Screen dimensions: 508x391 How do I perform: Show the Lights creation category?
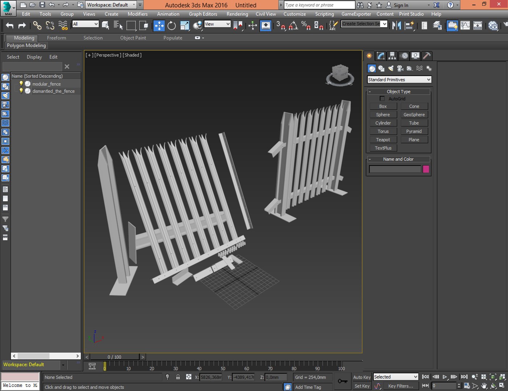[391, 68]
